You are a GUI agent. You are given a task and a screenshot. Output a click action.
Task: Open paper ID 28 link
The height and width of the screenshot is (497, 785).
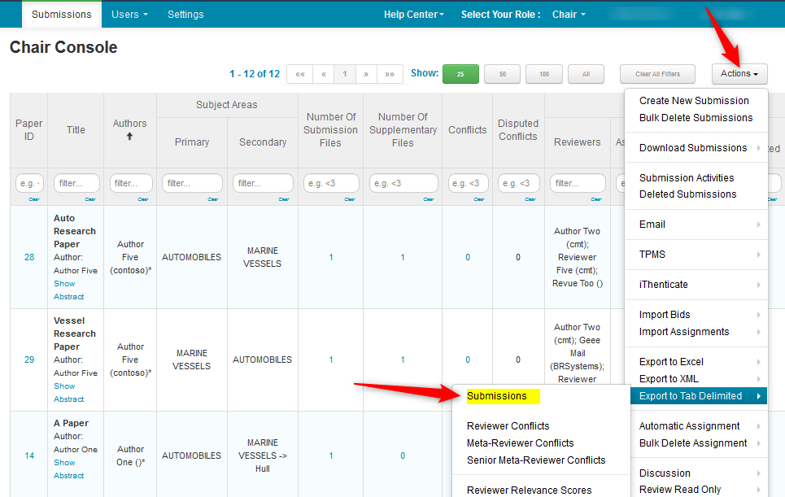click(x=29, y=257)
